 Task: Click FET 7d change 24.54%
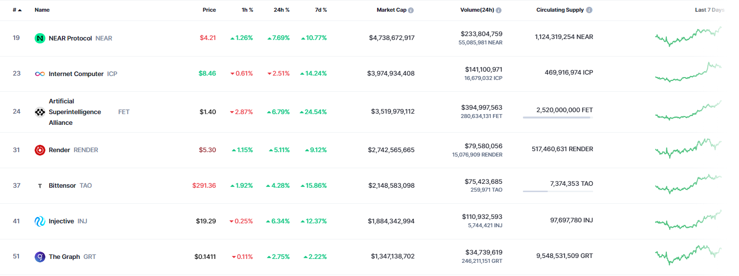click(313, 112)
